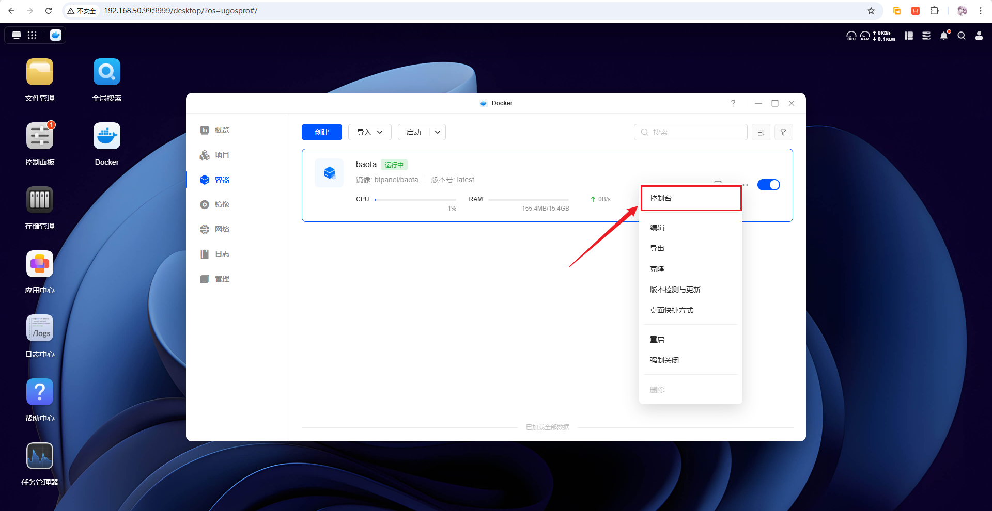992x511 pixels.
Task: Open 应用中心 app center icon
Action: tap(40, 264)
